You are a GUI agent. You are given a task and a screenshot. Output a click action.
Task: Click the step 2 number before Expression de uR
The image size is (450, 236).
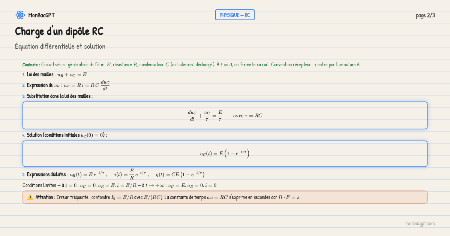click(x=24, y=85)
